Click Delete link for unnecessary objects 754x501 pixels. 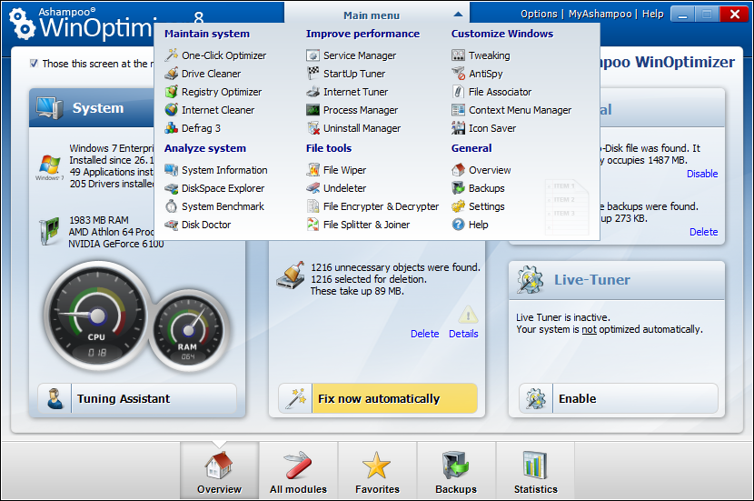[424, 334]
